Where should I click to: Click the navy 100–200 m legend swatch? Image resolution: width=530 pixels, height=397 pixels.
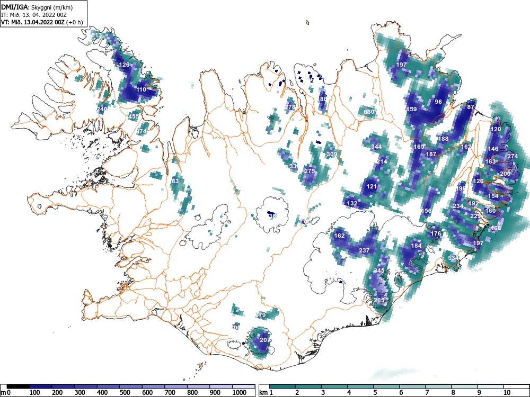[41, 386]
